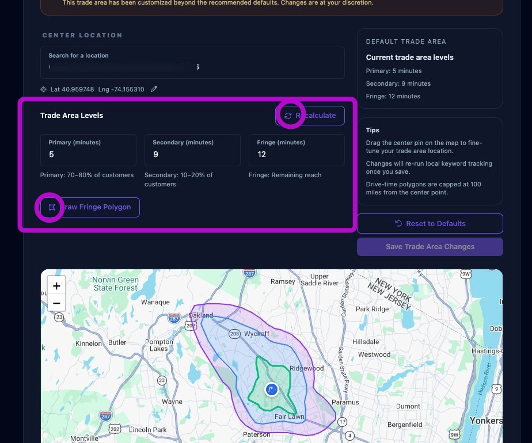Click Park Ridge label on the map
This screenshot has height=443, width=532.
tap(372, 309)
